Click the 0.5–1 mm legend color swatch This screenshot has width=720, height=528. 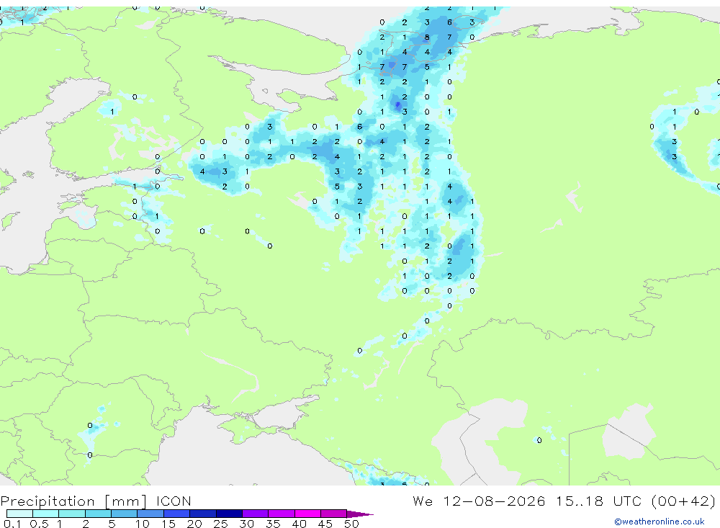point(46,514)
